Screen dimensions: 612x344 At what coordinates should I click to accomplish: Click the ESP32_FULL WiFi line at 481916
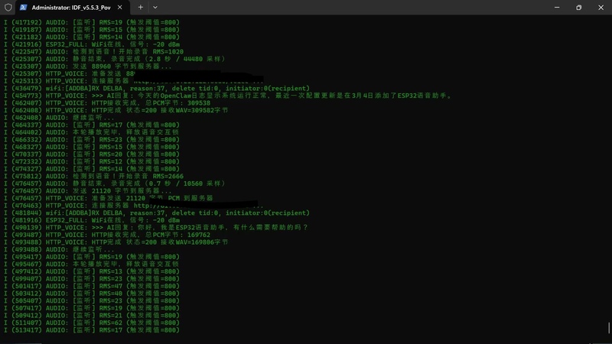[92, 220]
